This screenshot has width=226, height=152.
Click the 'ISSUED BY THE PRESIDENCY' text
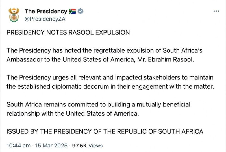click(49, 132)
